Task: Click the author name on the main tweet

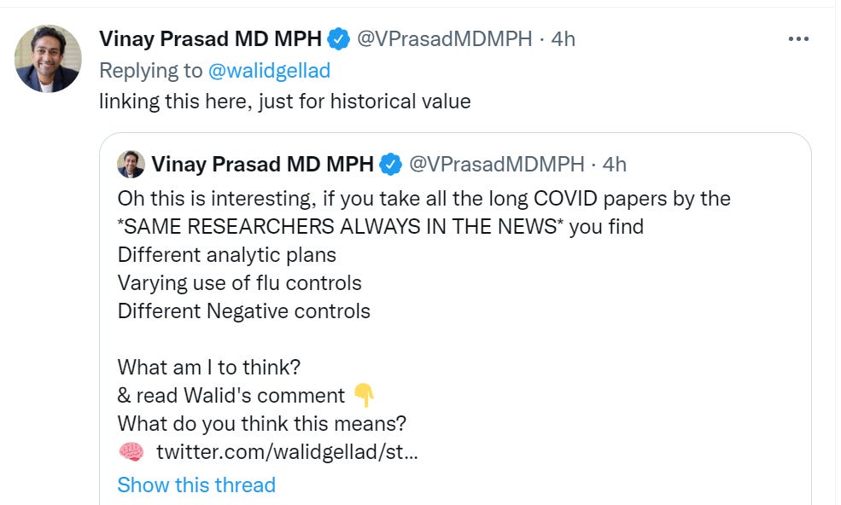Action: tap(210, 39)
